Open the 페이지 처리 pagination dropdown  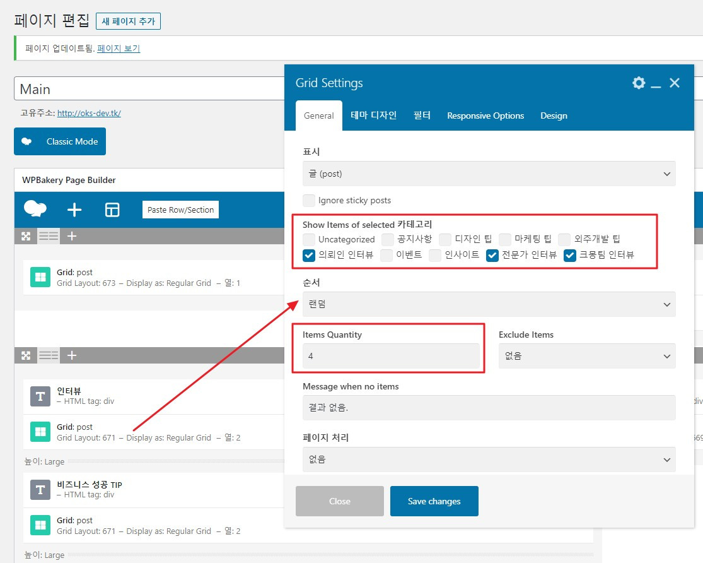489,459
